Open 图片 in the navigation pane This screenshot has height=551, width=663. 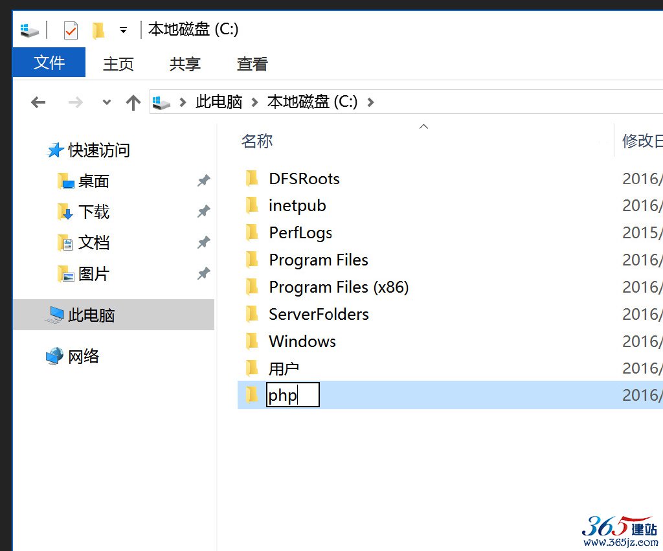(94, 274)
